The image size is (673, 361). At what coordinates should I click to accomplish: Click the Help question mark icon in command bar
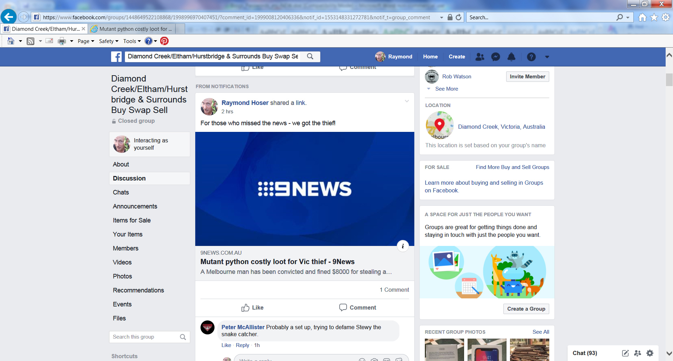(149, 41)
